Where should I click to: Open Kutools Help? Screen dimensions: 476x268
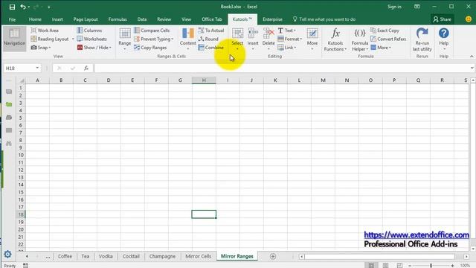click(x=443, y=39)
